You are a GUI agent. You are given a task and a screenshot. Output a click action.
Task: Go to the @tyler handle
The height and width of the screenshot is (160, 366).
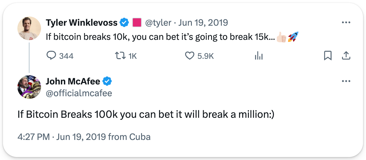click(x=158, y=22)
